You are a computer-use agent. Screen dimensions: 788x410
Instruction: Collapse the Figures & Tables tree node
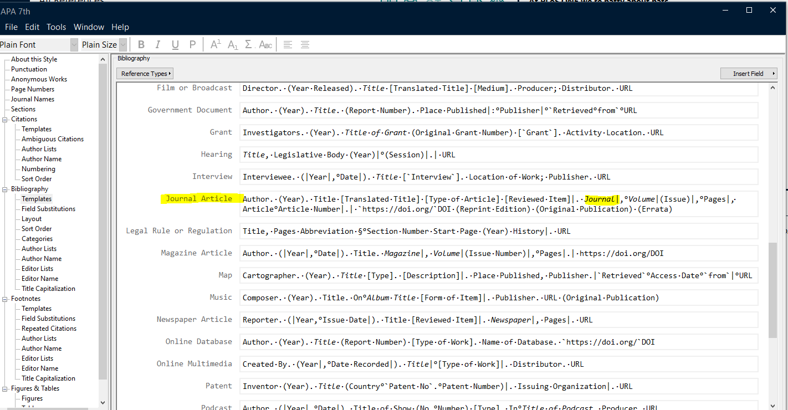[x=6, y=388]
